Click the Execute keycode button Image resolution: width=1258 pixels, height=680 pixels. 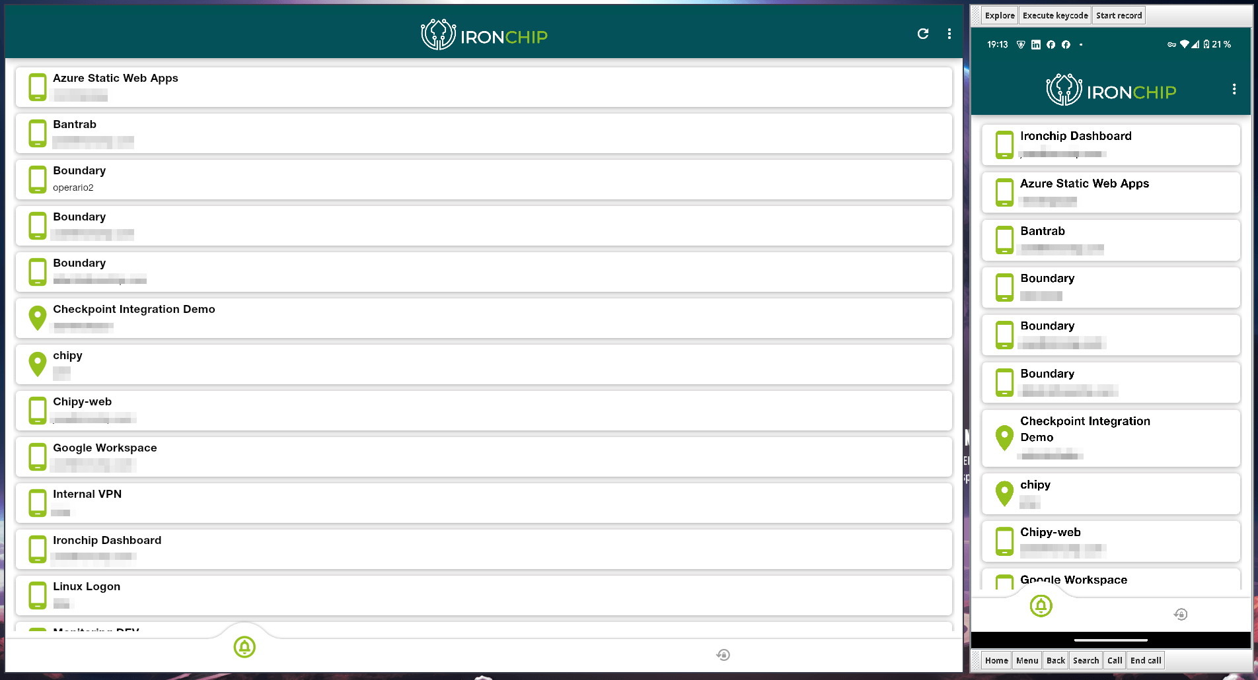[1055, 15]
